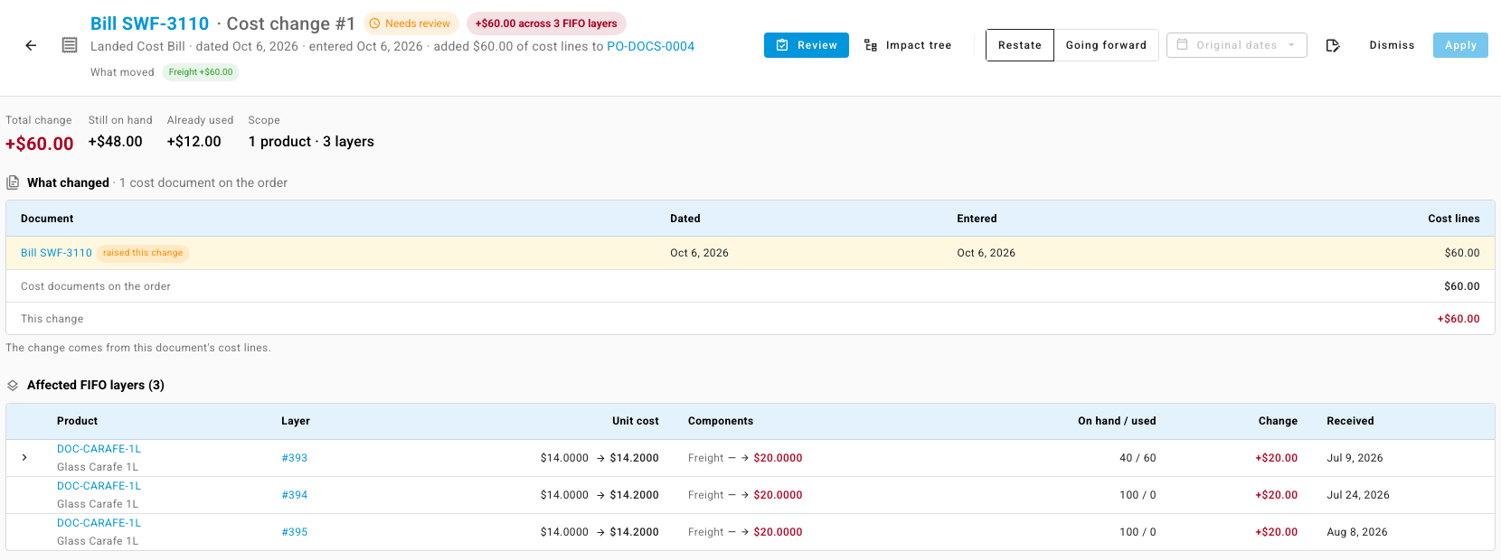Viewport: 1501px width, 560px height.
Task: Expand the layer #393 row chevron
Action: [x=24, y=458]
